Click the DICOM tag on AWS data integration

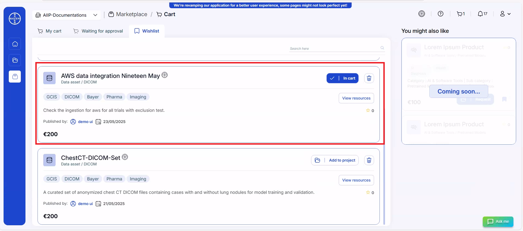coord(72,97)
